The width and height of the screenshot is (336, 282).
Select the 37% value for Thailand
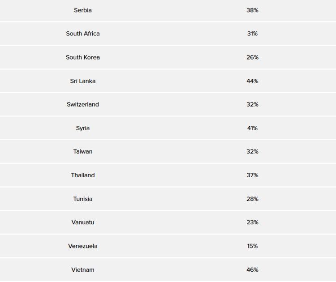tap(252, 175)
